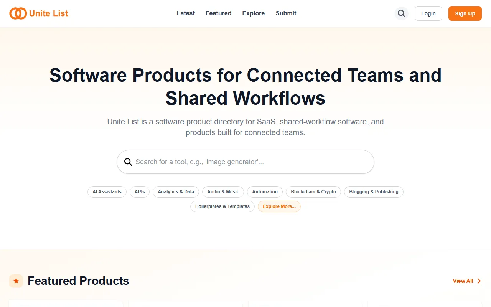Click the chevron arrow next to View All
The image size is (491, 307).
click(479, 281)
